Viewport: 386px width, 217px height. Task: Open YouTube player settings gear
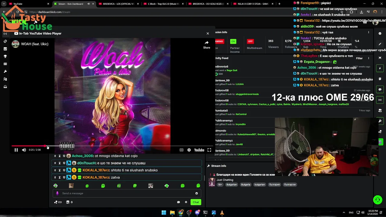[189, 150]
